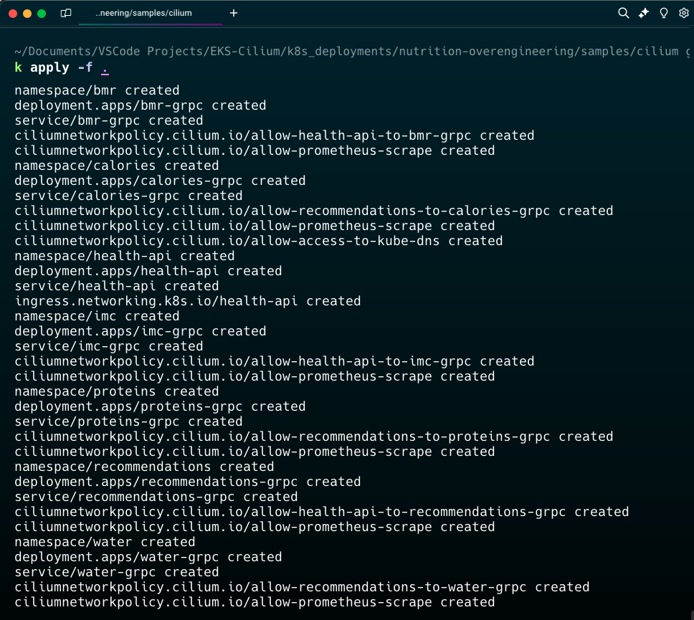This screenshot has width=694, height=620.
Task: Click 'deployment.apps/proteins-grpc created' line
Action: (160, 406)
